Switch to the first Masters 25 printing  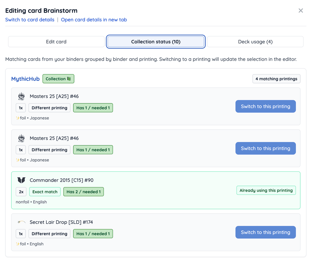coord(265,106)
